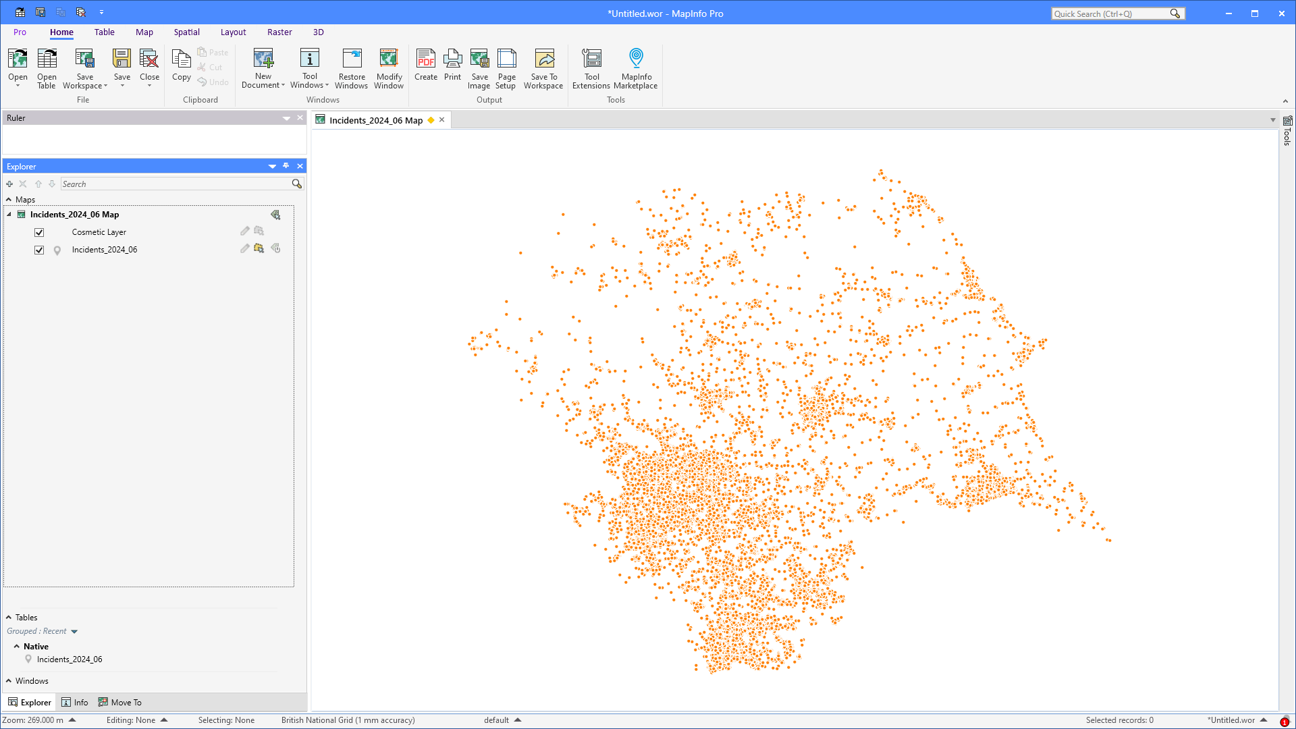The width and height of the screenshot is (1296, 729).
Task: Open the Raster ribbon tab
Action: coord(279,32)
